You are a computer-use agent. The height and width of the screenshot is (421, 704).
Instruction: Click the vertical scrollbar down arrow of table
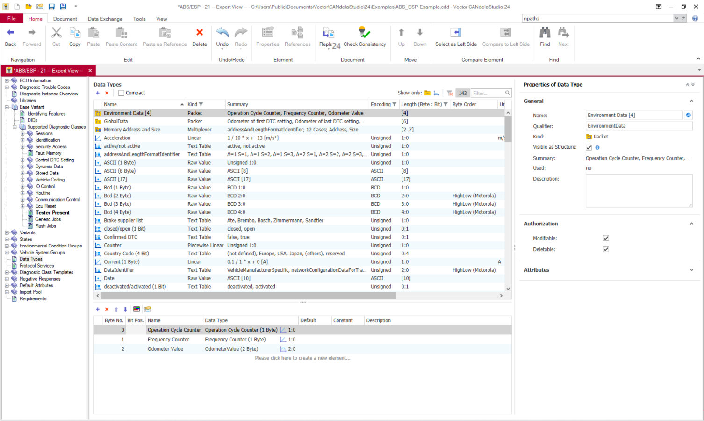click(x=508, y=289)
